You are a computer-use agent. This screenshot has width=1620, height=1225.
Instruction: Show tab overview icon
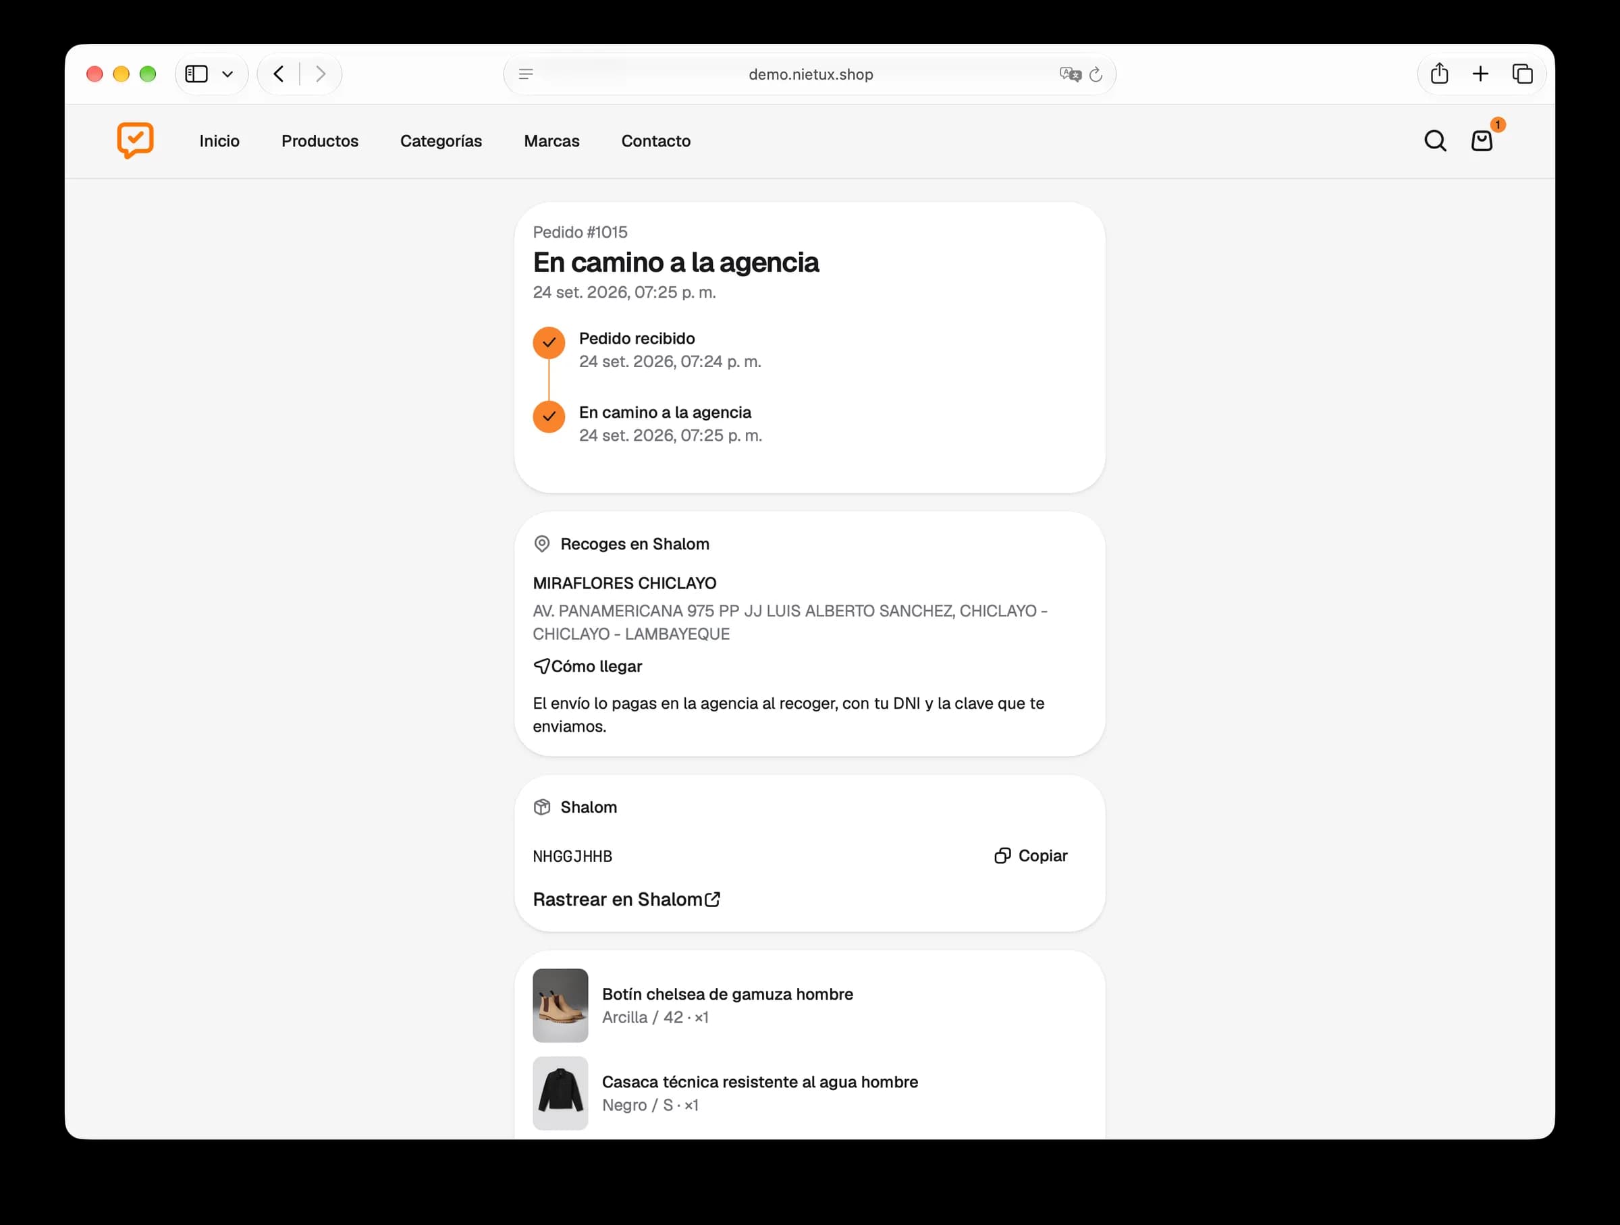point(1523,74)
